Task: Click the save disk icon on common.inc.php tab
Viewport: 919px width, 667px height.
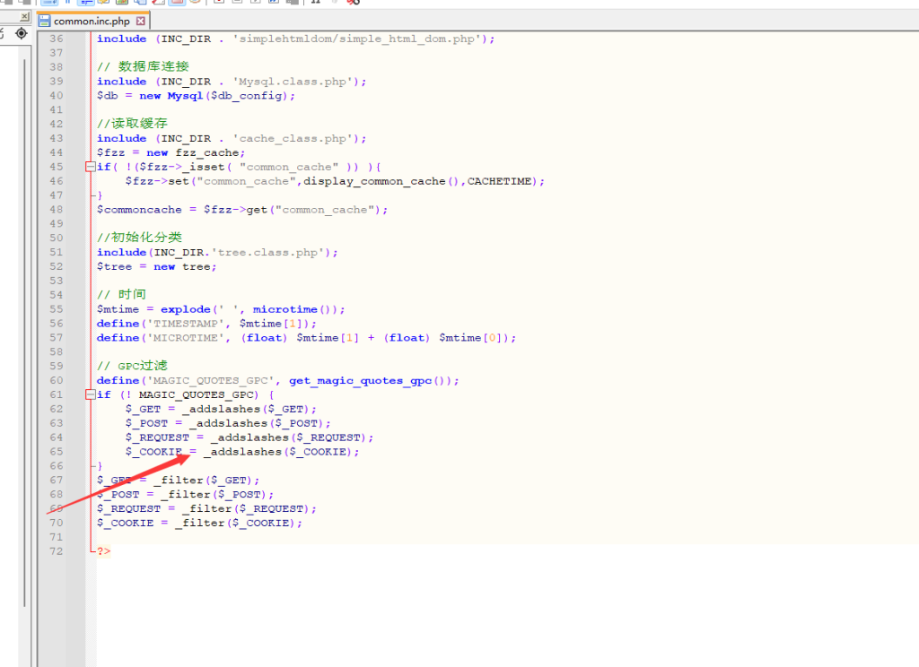Action: [44, 21]
